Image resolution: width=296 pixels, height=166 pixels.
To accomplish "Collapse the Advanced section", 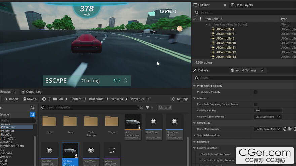I will point(194,98).
